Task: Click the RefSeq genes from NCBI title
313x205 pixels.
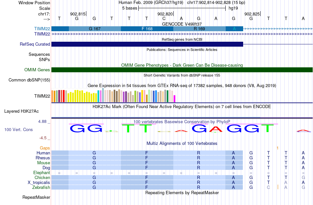Action: [x=182, y=39]
